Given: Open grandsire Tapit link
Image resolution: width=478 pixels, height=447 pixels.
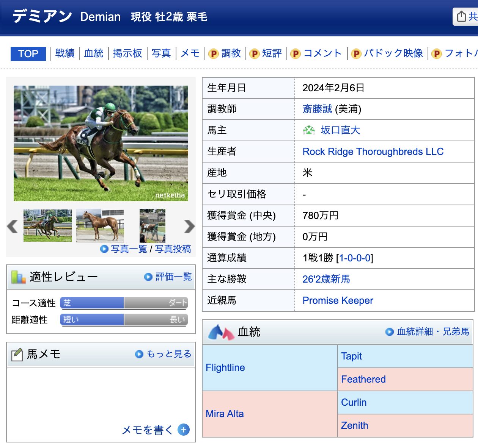Looking at the screenshot, I should pyautogui.click(x=351, y=356).
